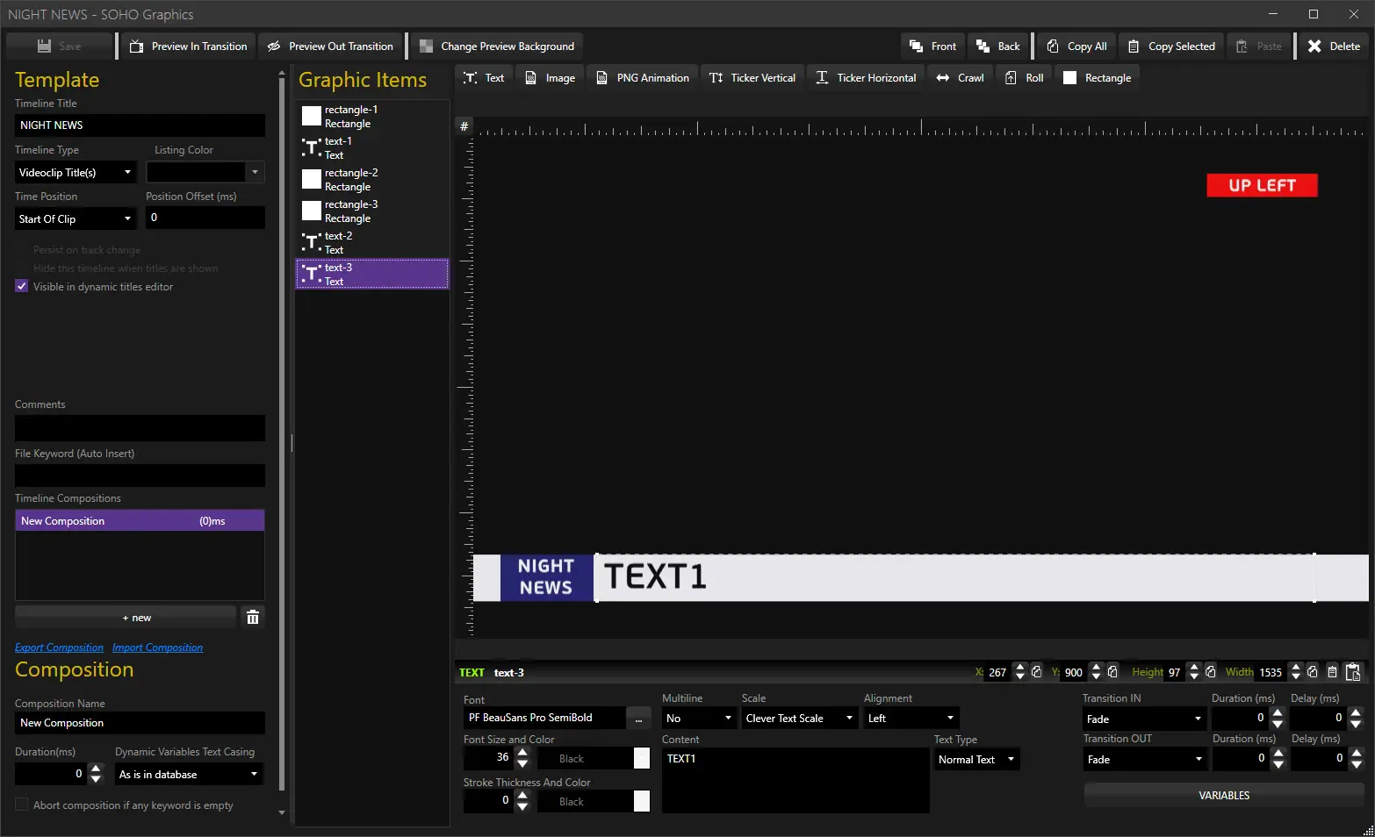Click the File Keyword input field

click(x=140, y=476)
